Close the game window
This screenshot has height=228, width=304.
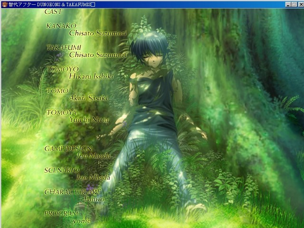coord(301,4)
